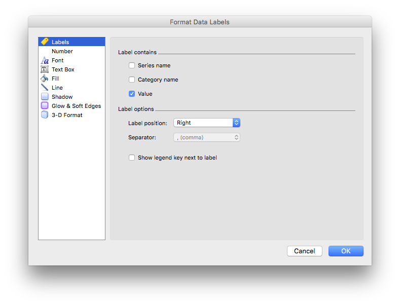The height and width of the screenshot is (306, 400).
Task: Enable the Series name checkbox
Action: point(132,65)
